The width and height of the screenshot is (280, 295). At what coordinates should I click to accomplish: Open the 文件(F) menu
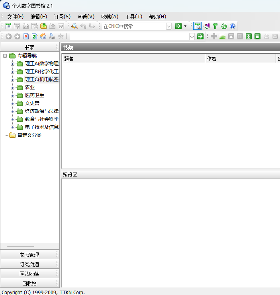[15, 17]
